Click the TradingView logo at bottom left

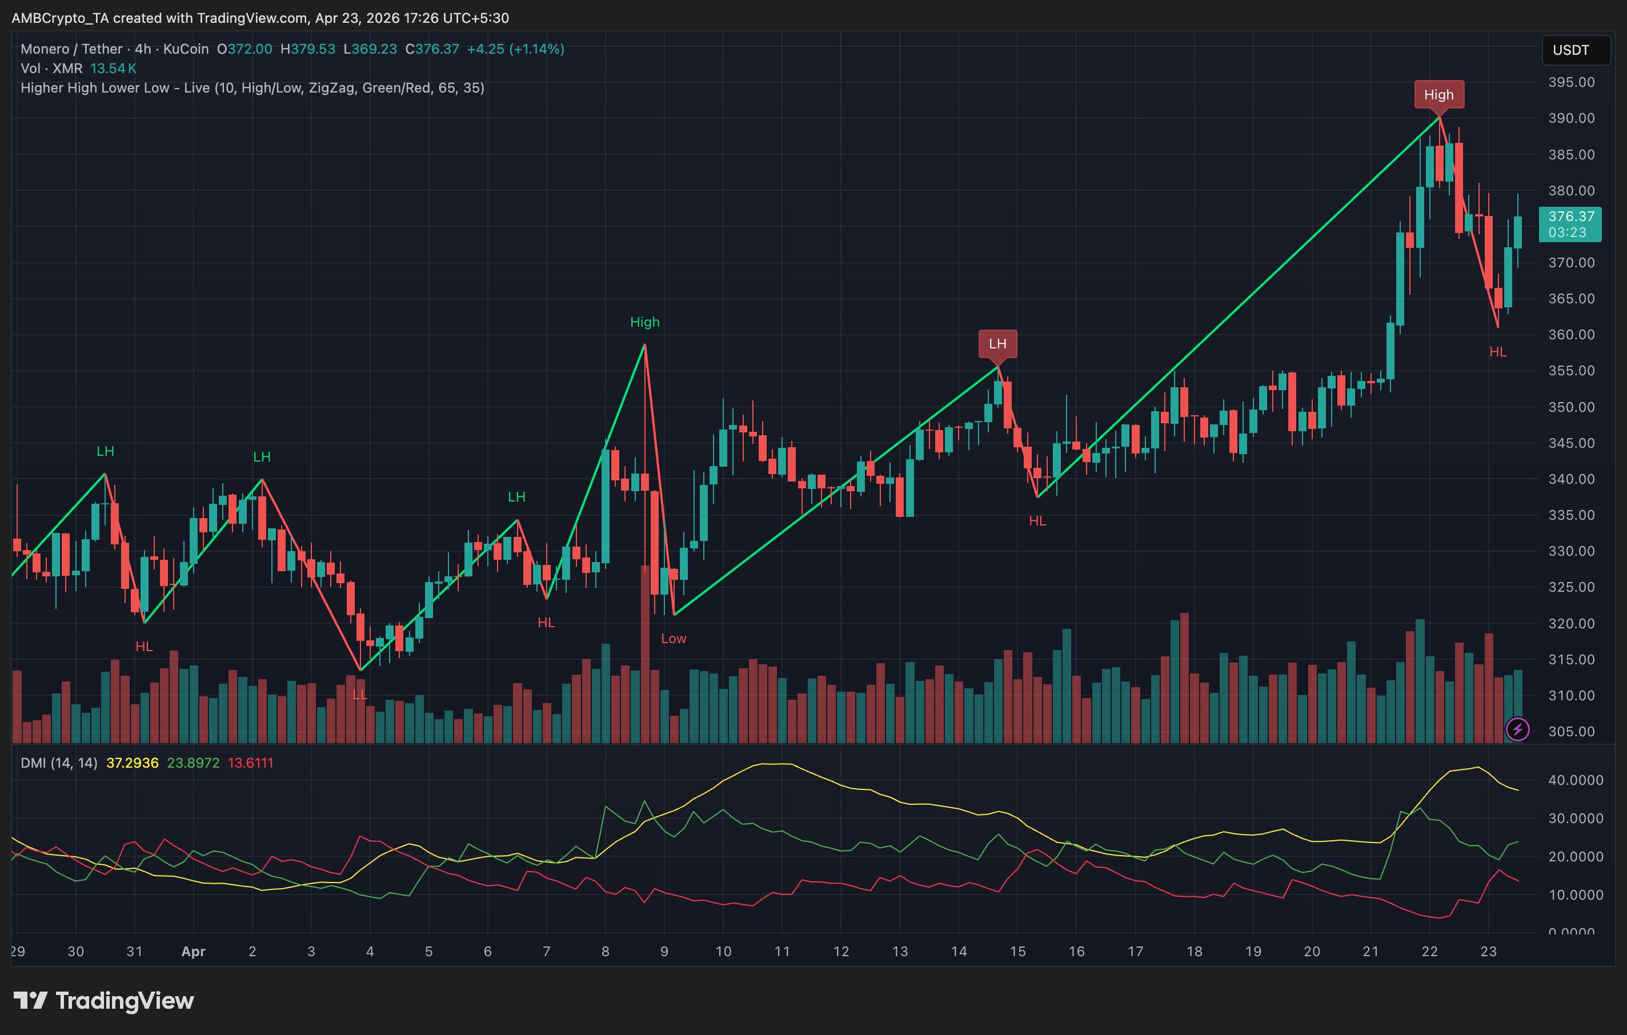[104, 1001]
